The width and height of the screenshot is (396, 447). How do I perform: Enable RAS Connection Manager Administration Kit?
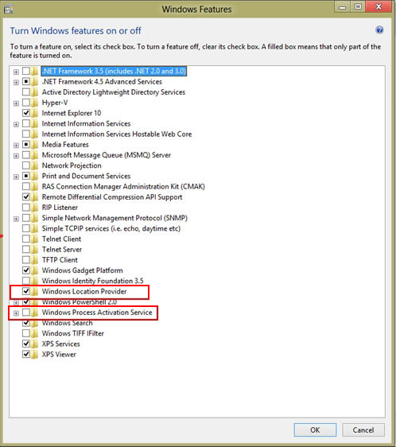click(x=26, y=186)
